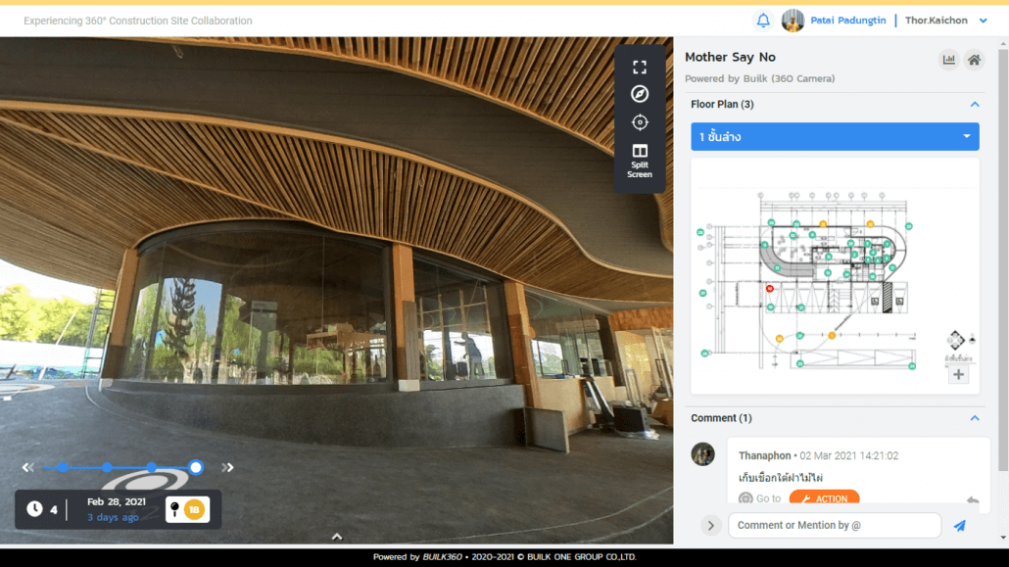The height and width of the screenshot is (567, 1009).
Task: Collapse the Comment section
Action: tap(975, 418)
